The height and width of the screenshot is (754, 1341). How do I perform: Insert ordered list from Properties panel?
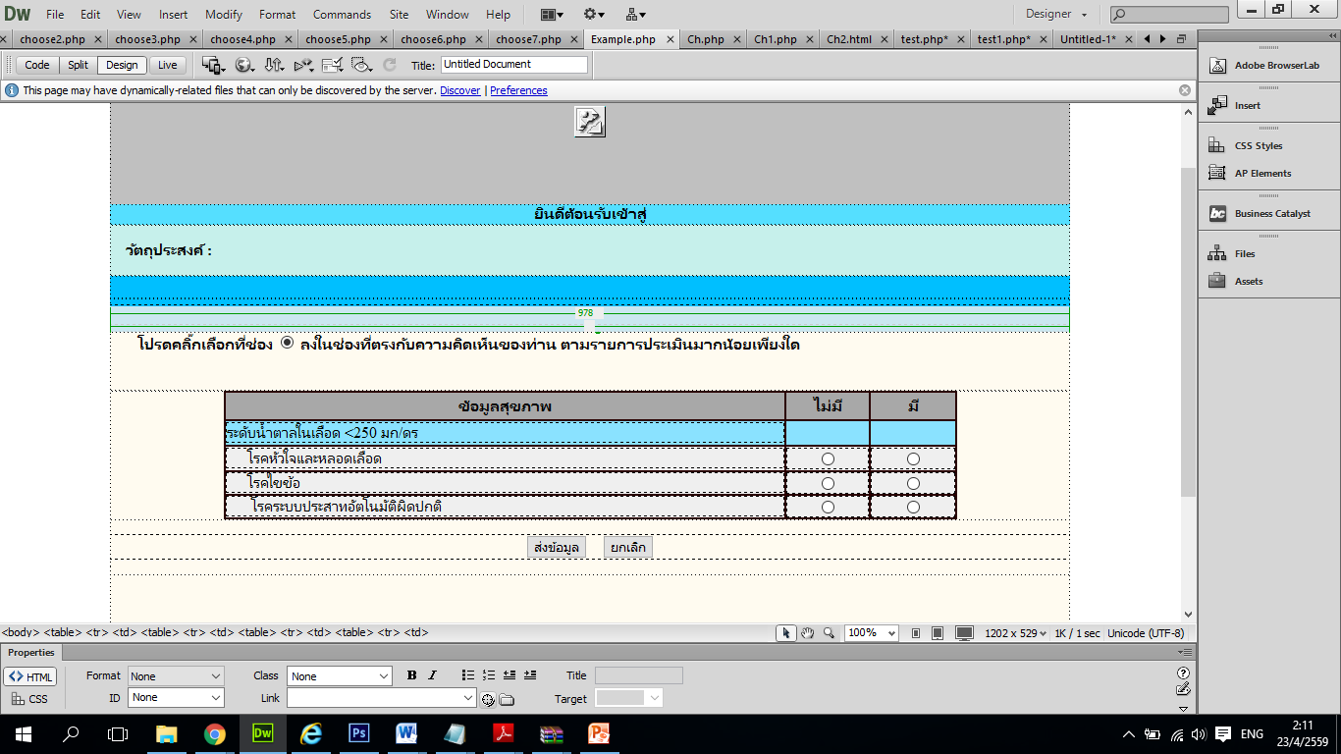(x=489, y=675)
